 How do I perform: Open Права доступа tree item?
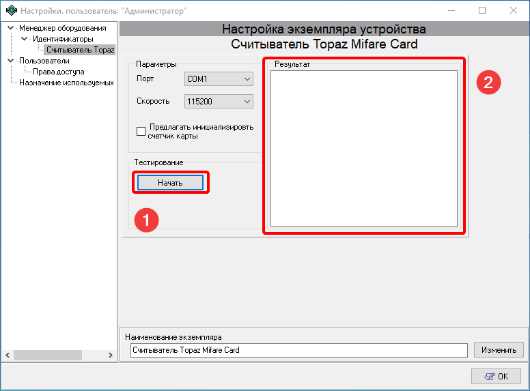click(59, 72)
